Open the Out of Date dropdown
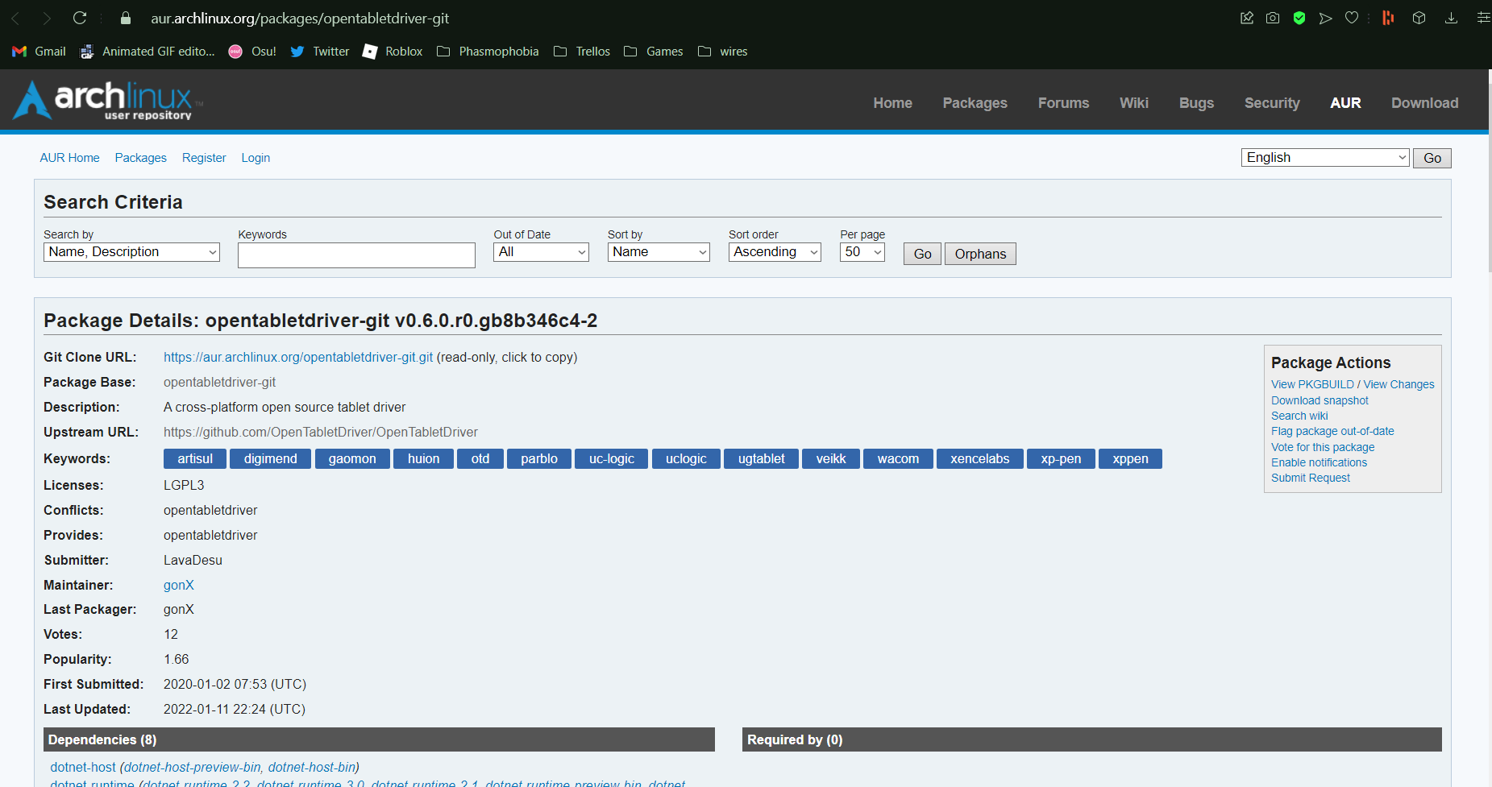 tap(540, 251)
